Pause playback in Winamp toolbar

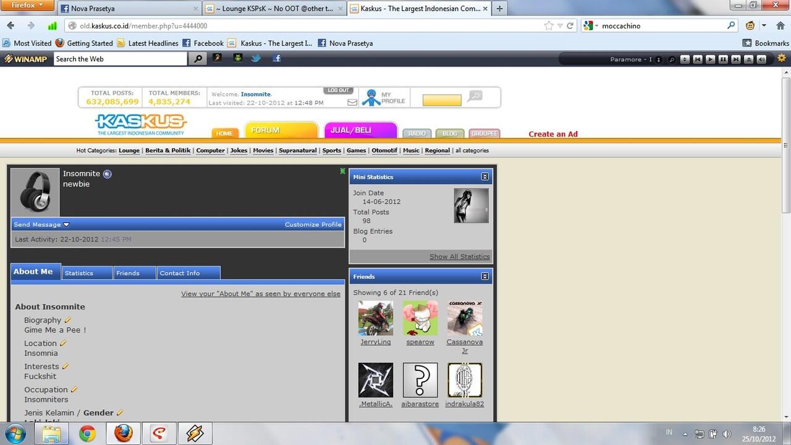pyautogui.click(x=723, y=59)
